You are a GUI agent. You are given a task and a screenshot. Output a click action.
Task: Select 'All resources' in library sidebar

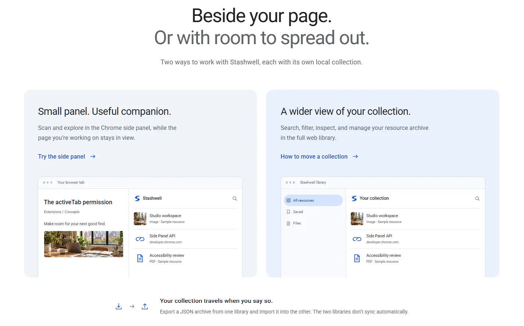coord(313,201)
